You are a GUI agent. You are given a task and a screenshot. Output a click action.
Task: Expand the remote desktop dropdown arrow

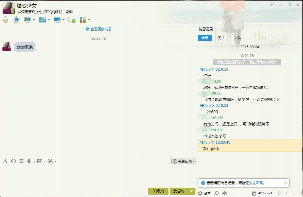pos(63,20)
